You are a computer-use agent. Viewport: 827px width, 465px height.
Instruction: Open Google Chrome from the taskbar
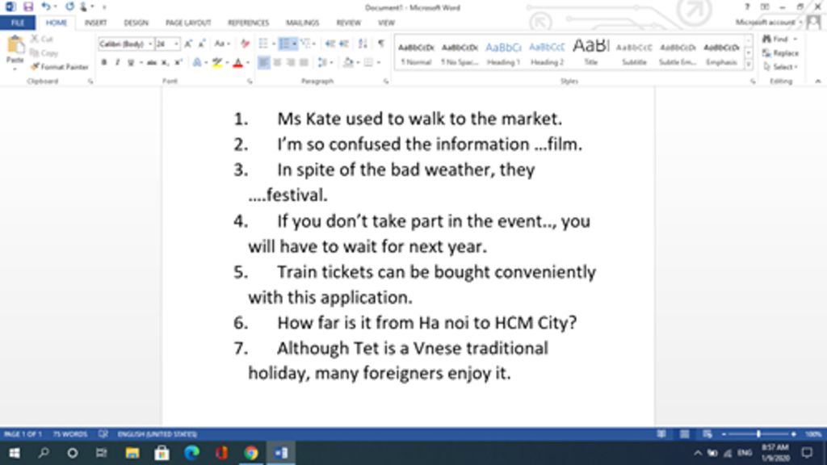pyautogui.click(x=251, y=453)
